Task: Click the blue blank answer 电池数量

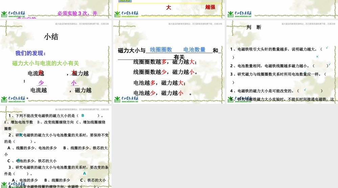Action: tap(194, 50)
